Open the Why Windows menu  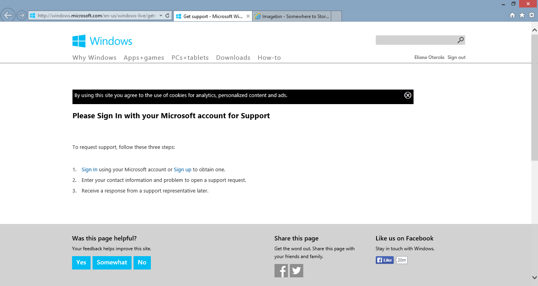pos(95,57)
